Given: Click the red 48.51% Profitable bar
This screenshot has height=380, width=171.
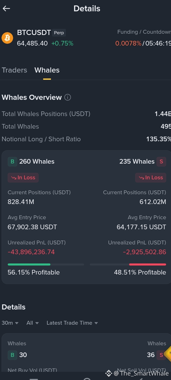Looking at the screenshot, I should [x=148, y=264].
